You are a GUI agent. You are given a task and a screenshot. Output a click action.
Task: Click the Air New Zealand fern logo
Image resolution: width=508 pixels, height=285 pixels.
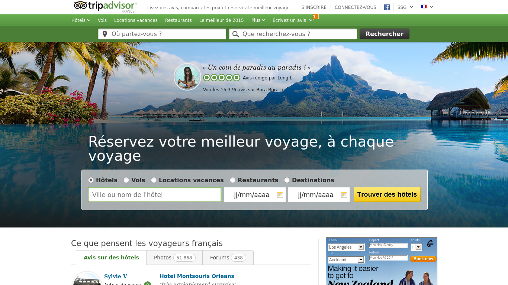click(431, 243)
